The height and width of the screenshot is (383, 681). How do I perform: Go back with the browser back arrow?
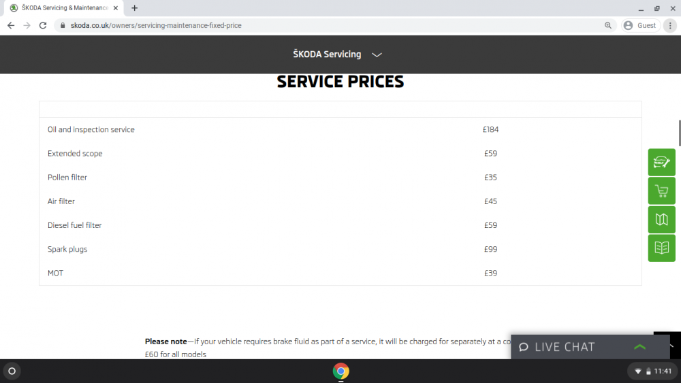coord(11,26)
